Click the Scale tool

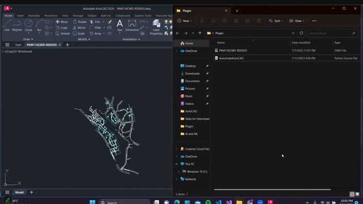pyautogui.click(x=79, y=33)
